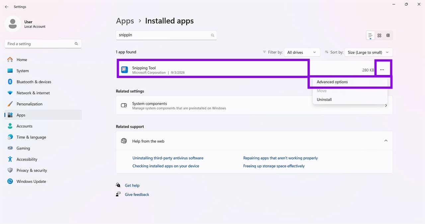Open Repairing apps that aren't working properly link
Viewport: 425px width, 224px height.
point(281,158)
